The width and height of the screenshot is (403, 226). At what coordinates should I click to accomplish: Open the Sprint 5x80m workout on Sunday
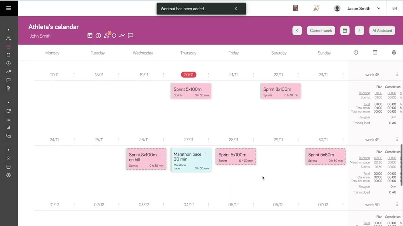coord(325,157)
